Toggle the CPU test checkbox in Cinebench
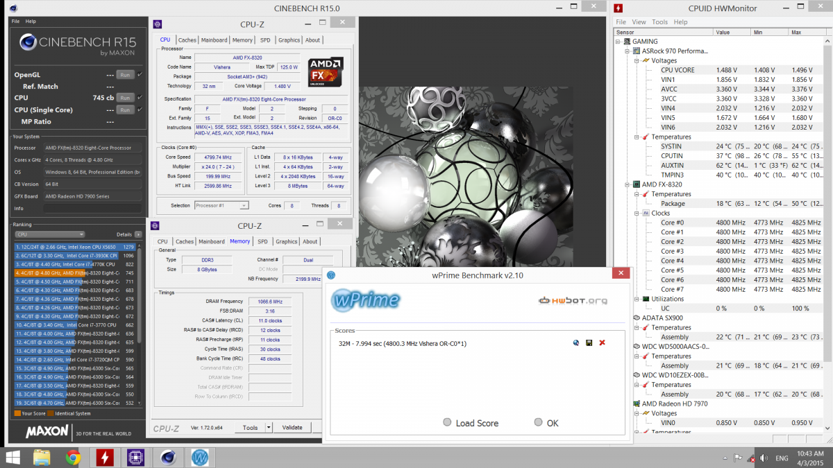Viewport: 833px width, 468px height. 140,98
